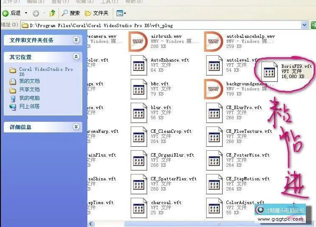This screenshot has width=316, height=227.
Task: Click the green Go arrow button
Action: pos(313,25)
